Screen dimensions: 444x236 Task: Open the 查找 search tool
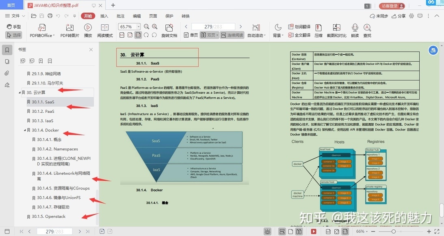367,31
